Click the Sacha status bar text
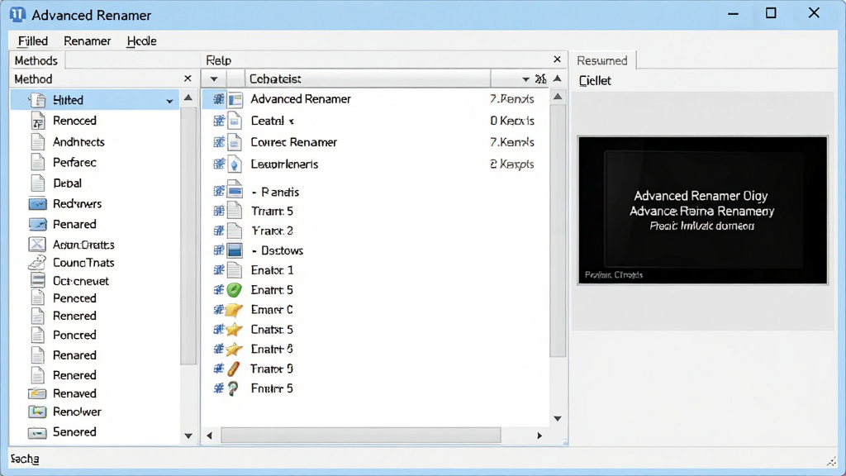 click(x=25, y=459)
